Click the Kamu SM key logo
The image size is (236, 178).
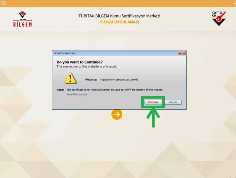pyautogui.click(x=218, y=18)
